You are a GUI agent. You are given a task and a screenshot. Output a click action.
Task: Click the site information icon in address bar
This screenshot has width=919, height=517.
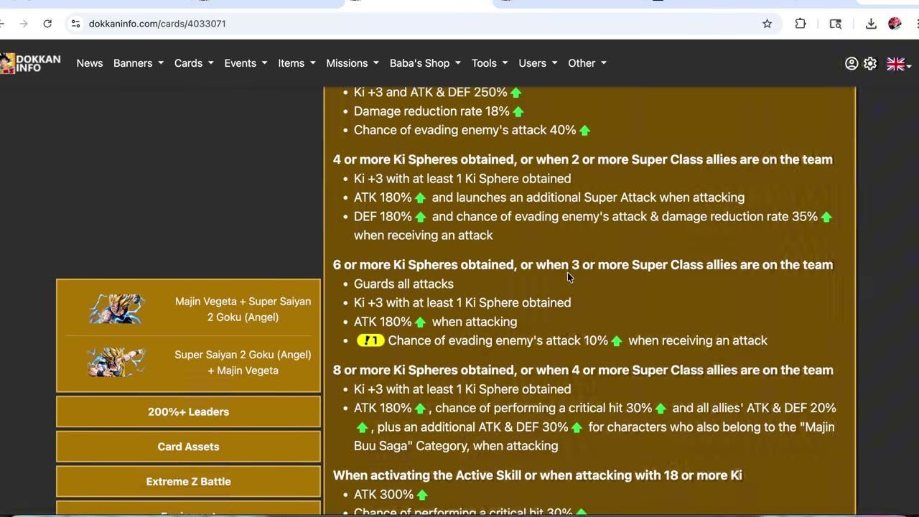[x=75, y=24]
